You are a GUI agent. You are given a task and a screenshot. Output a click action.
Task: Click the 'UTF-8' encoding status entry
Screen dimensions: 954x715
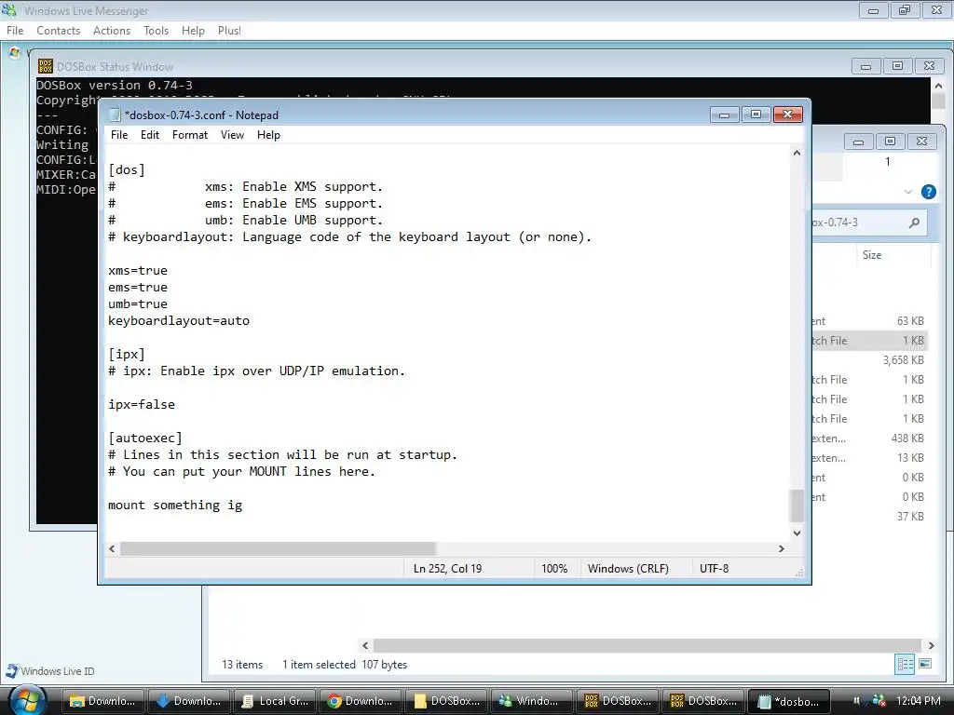click(x=715, y=569)
